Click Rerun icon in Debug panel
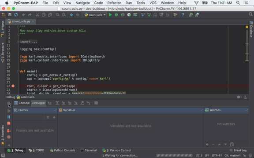Image resolution: width=254 pixels, height=158 pixels. point(9,103)
